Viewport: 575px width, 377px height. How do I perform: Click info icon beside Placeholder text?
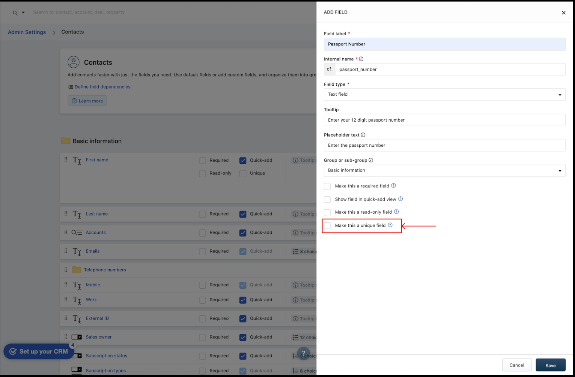363,135
